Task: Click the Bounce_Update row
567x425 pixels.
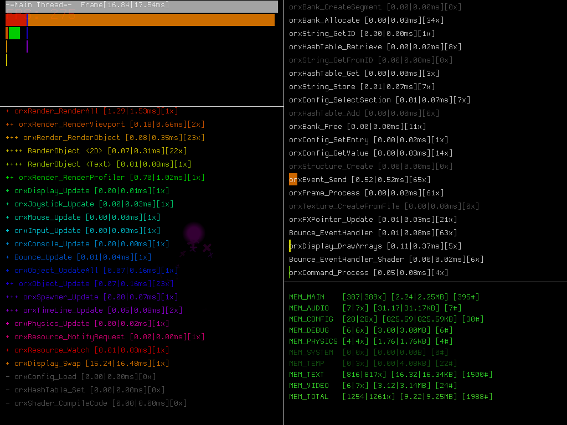Action: tap(79, 257)
